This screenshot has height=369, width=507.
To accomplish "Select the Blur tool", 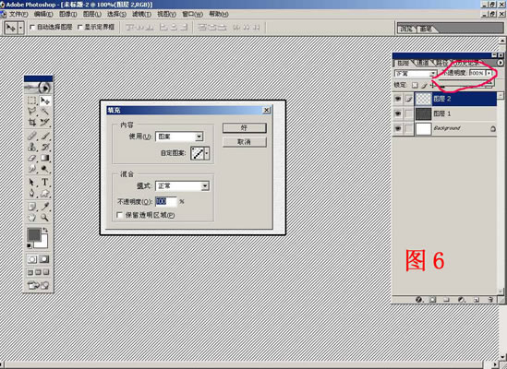I will [31, 169].
